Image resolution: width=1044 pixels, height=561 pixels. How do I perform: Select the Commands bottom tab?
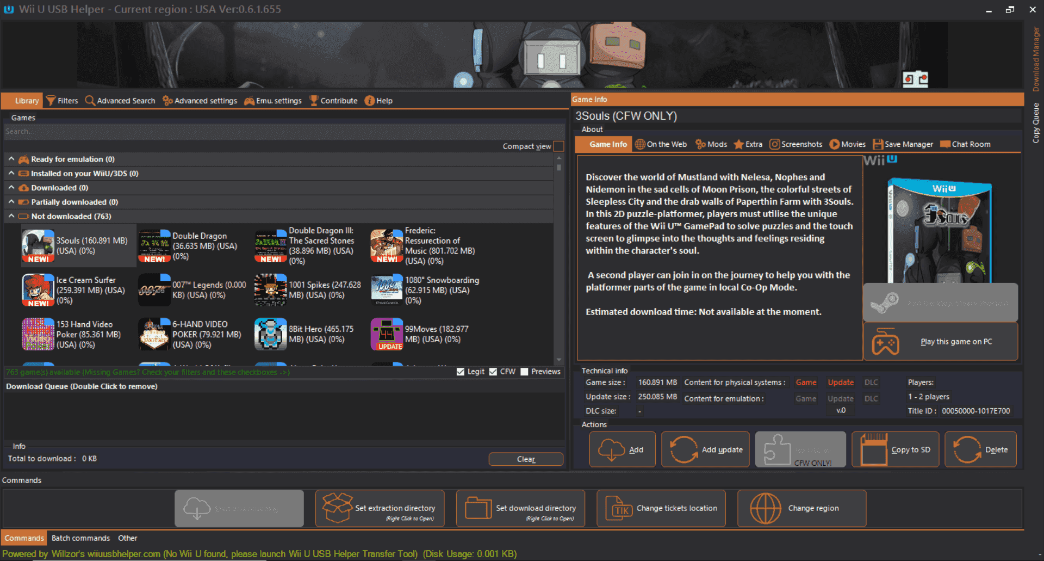[x=24, y=538]
